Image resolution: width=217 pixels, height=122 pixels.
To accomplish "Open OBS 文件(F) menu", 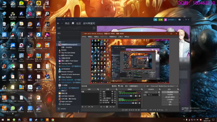I will [84, 37].
